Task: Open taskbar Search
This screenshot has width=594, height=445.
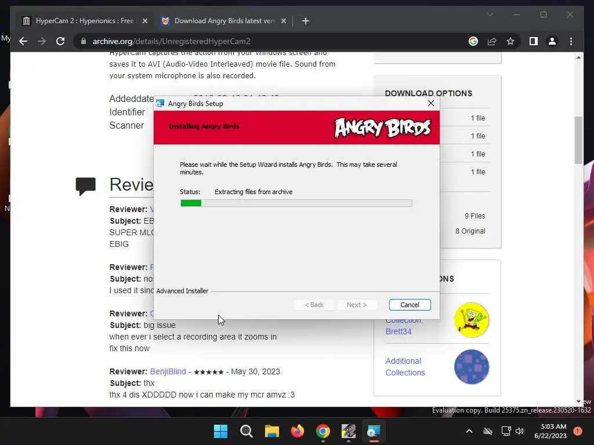Action: tap(246, 431)
